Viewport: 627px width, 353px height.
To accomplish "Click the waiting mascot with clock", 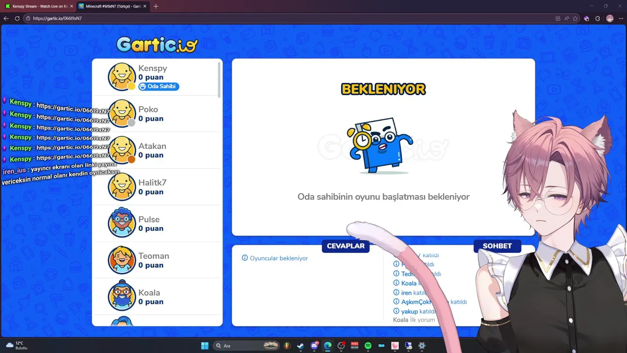I will [x=379, y=145].
